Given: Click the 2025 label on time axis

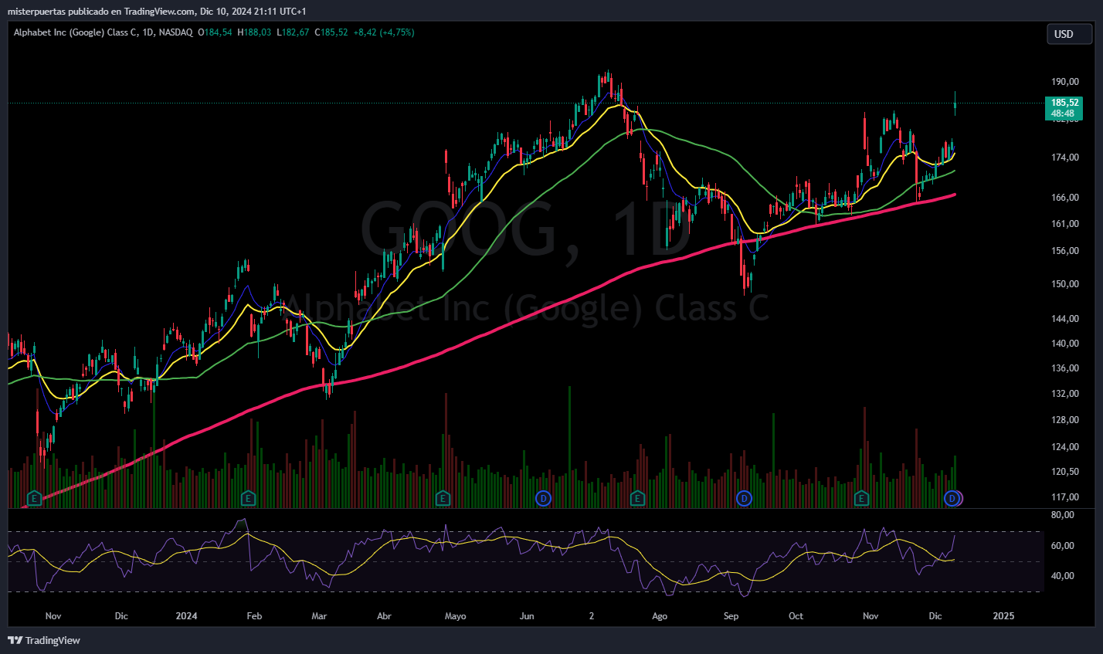Looking at the screenshot, I should pos(1003,616).
